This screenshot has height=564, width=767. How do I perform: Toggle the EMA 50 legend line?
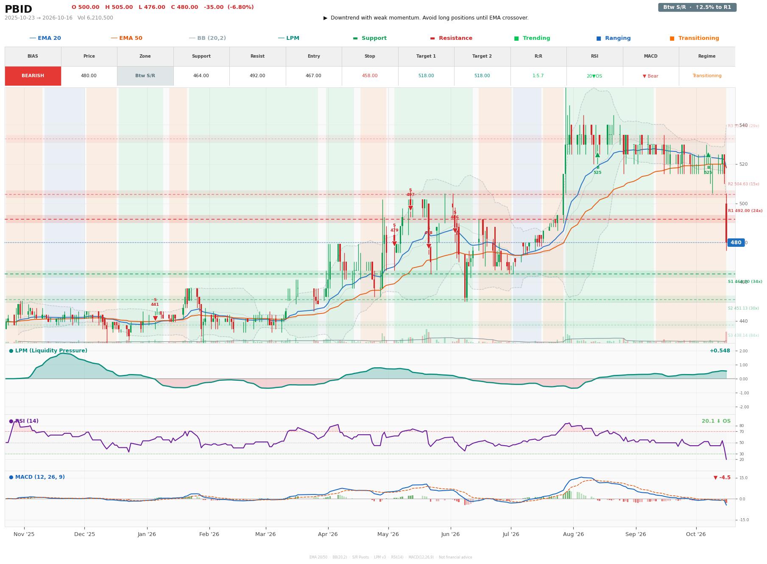tap(126, 38)
